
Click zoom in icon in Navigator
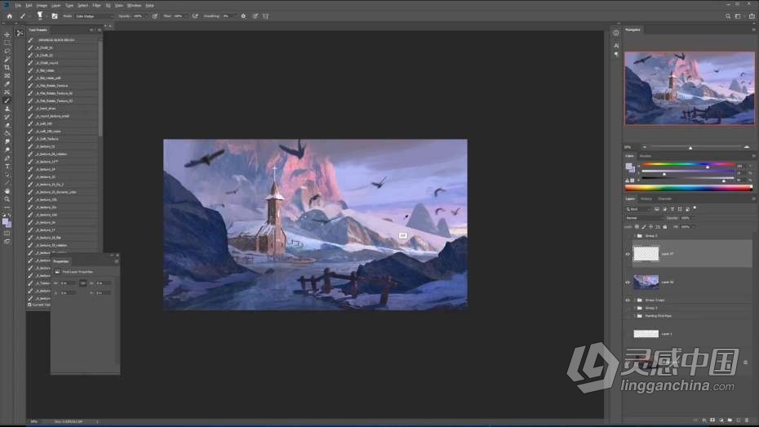click(747, 147)
